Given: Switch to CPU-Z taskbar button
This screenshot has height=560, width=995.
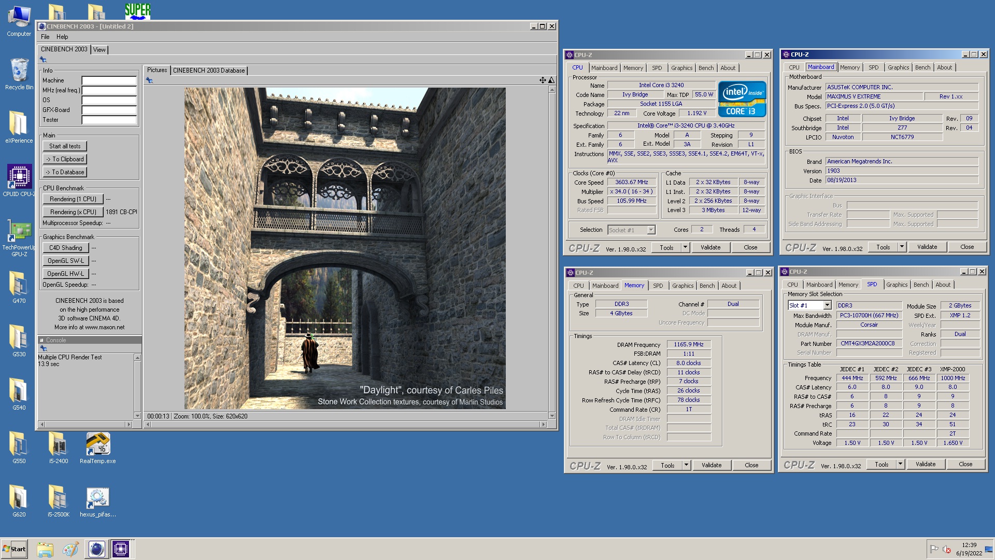Looking at the screenshot, I should pos(121,549).
